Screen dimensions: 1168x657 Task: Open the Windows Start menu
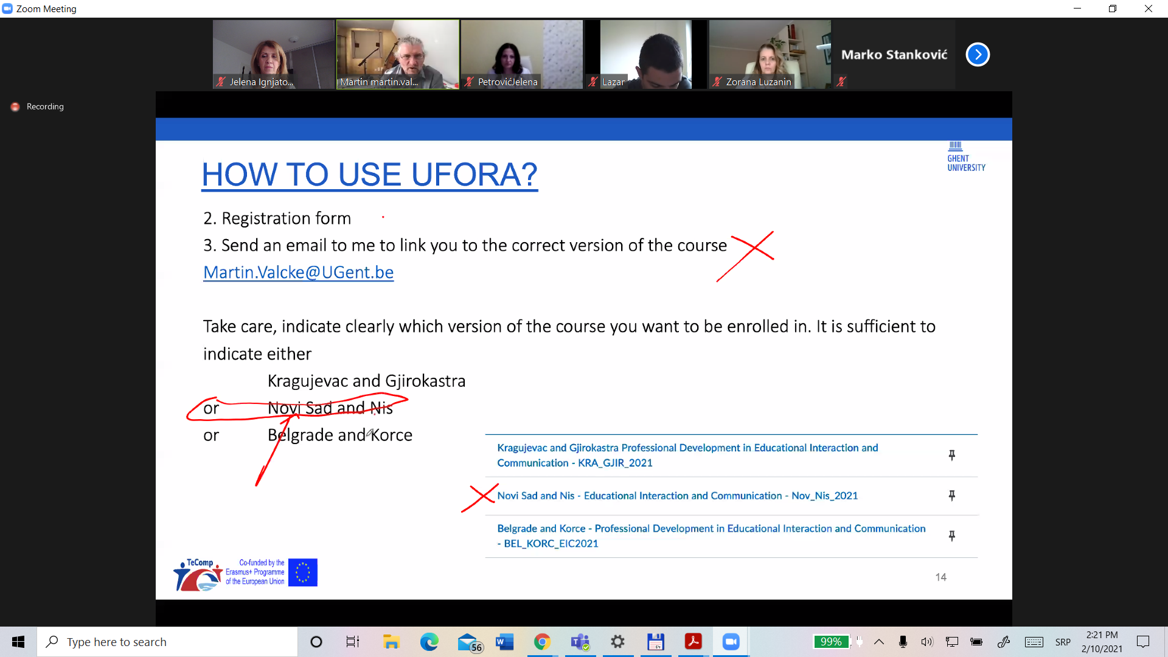tap(18, 642)
